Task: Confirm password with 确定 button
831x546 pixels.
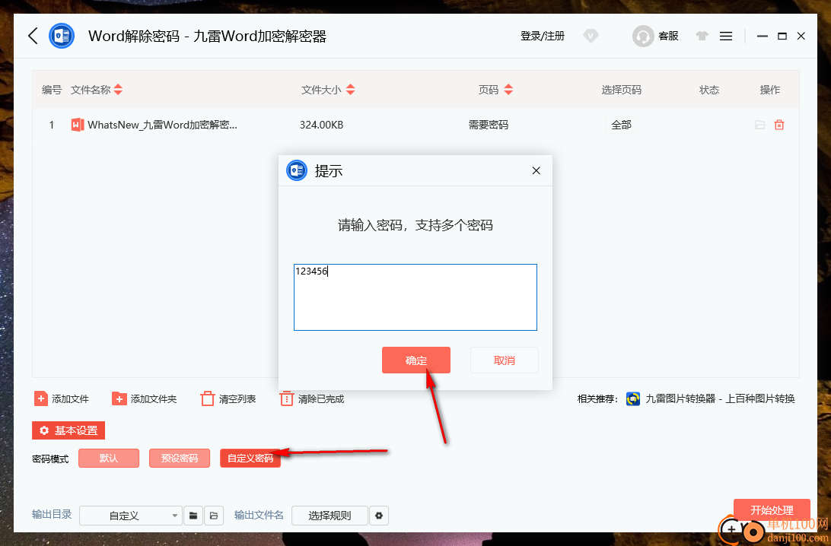Action: tap(416, 360)
